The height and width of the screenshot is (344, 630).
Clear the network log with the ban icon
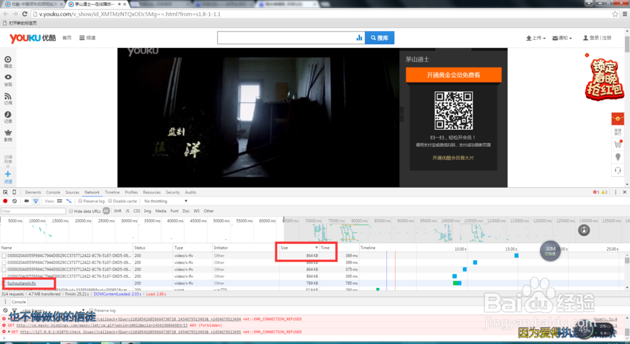tap(14, 201)
